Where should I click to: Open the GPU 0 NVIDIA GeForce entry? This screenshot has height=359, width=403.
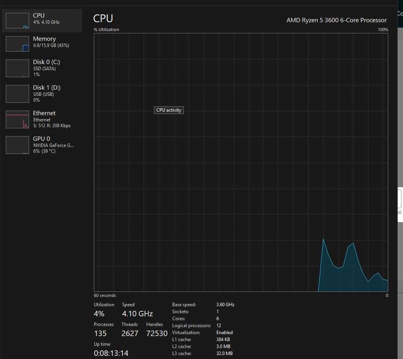[x=42, y=145]
